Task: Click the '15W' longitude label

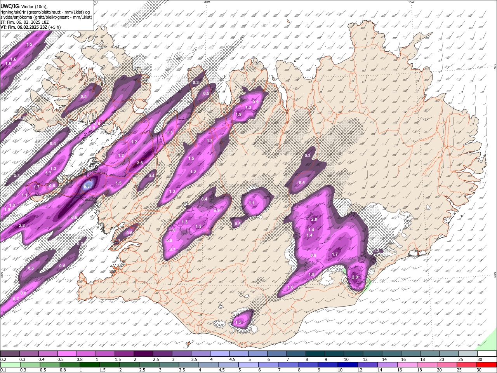Action: tap(411, 2)
